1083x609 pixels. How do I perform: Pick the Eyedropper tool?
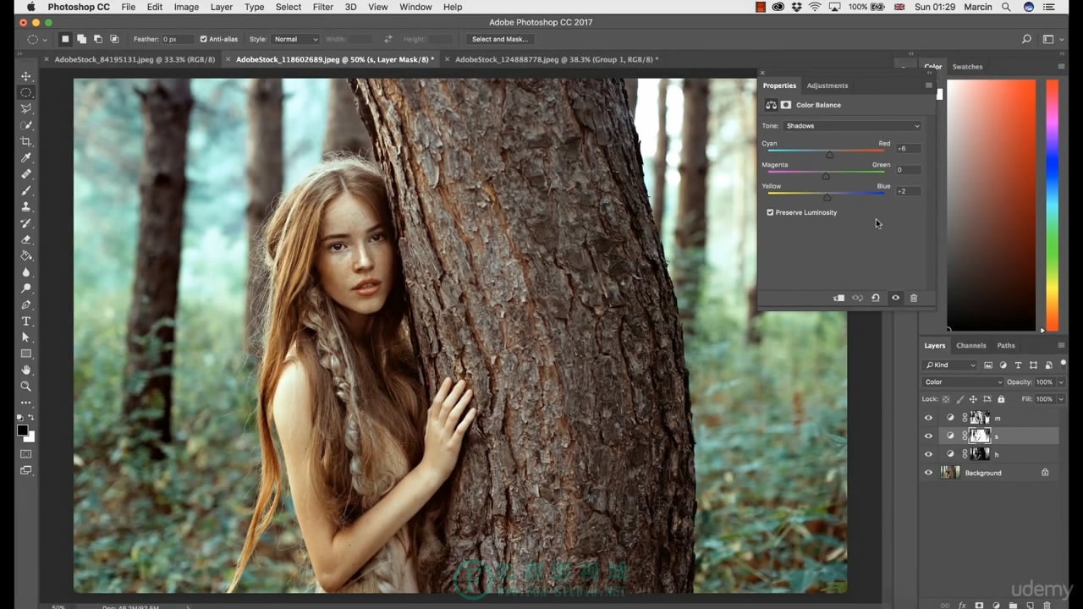[26, 157]
